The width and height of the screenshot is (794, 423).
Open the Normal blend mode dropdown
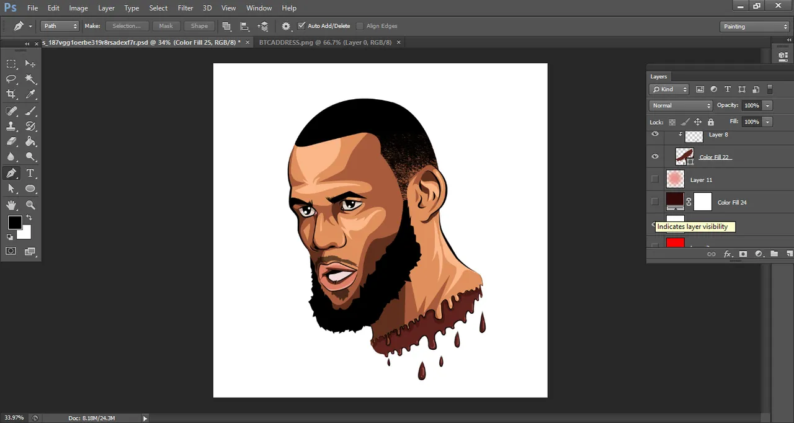681,105
